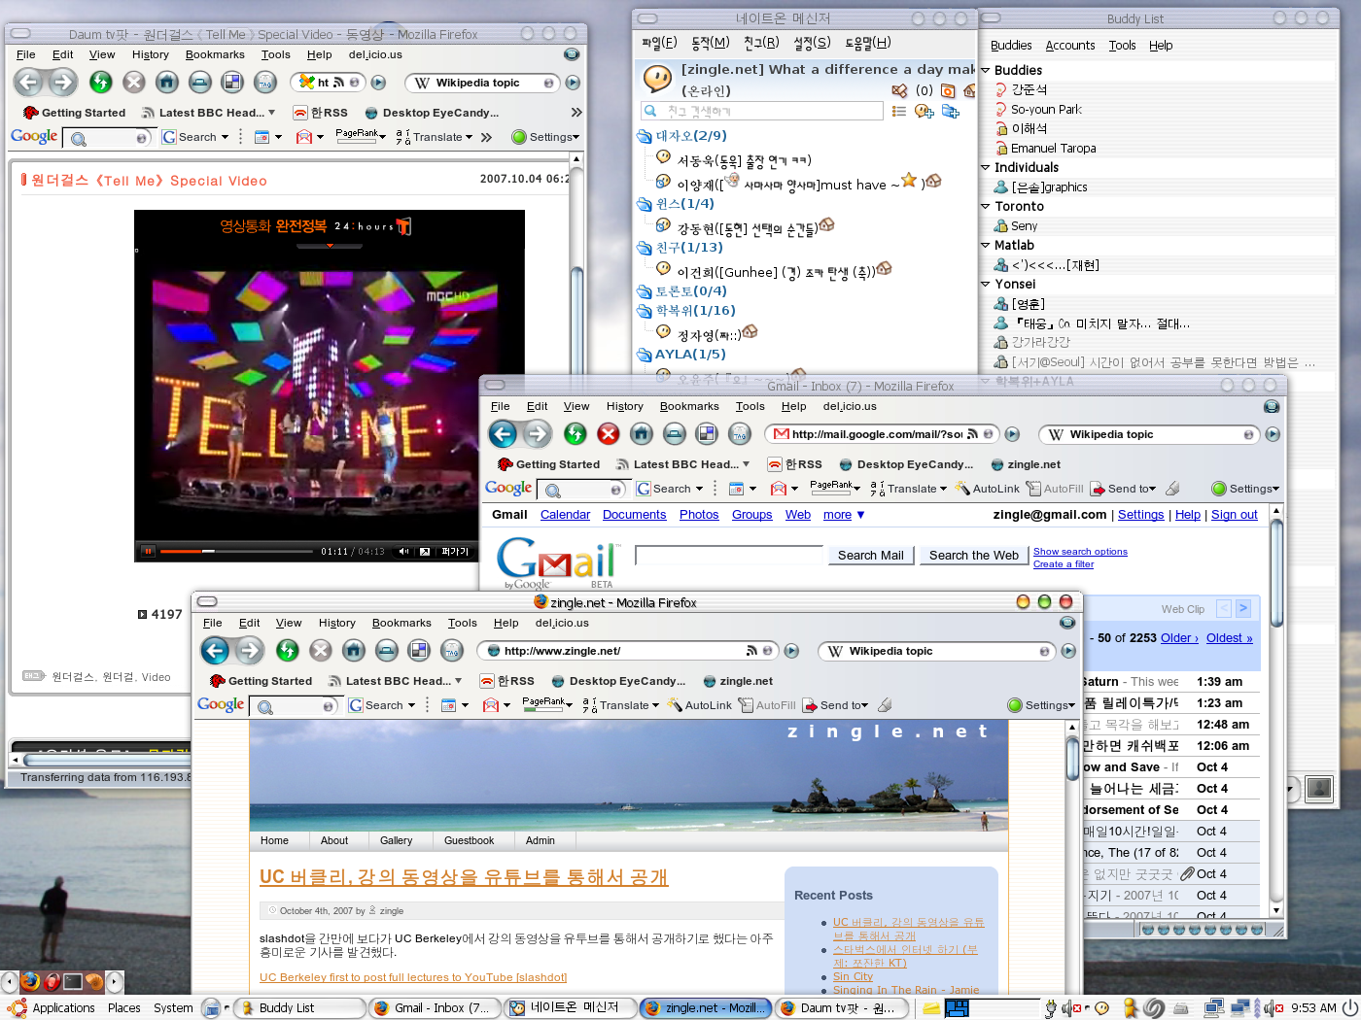The image size is (1361, 1020).
Task: Collapse the Individuals group in Buddy List
Action: pos(986,167)
